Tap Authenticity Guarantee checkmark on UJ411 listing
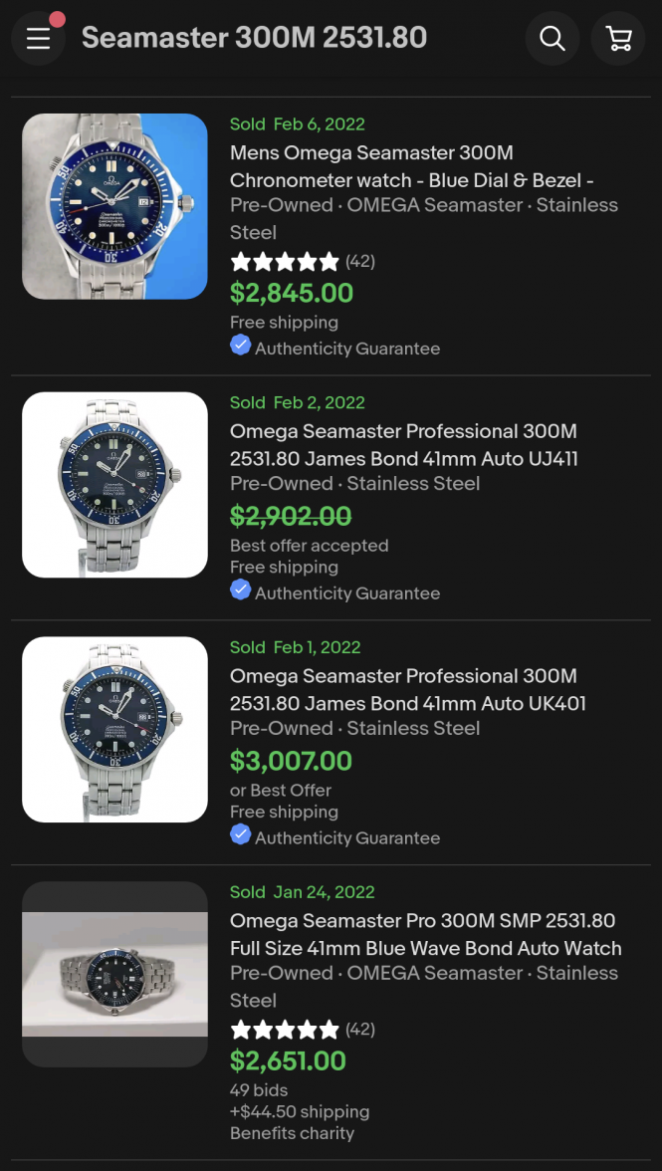The image size is (662, 1171). tap(240, 590)
